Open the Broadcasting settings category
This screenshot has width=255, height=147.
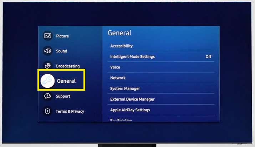pos(68,66)
